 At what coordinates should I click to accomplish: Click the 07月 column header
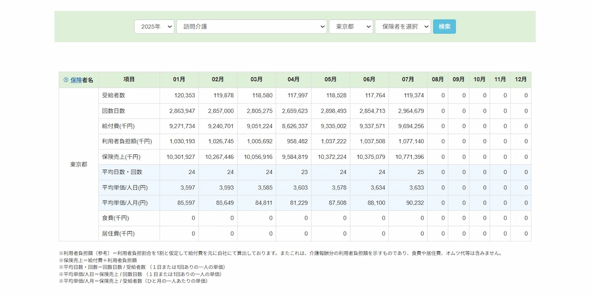408,80
